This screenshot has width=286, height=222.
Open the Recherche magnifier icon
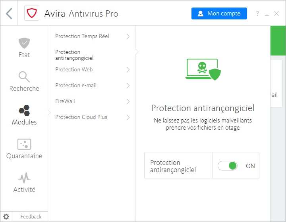(24, 77)
